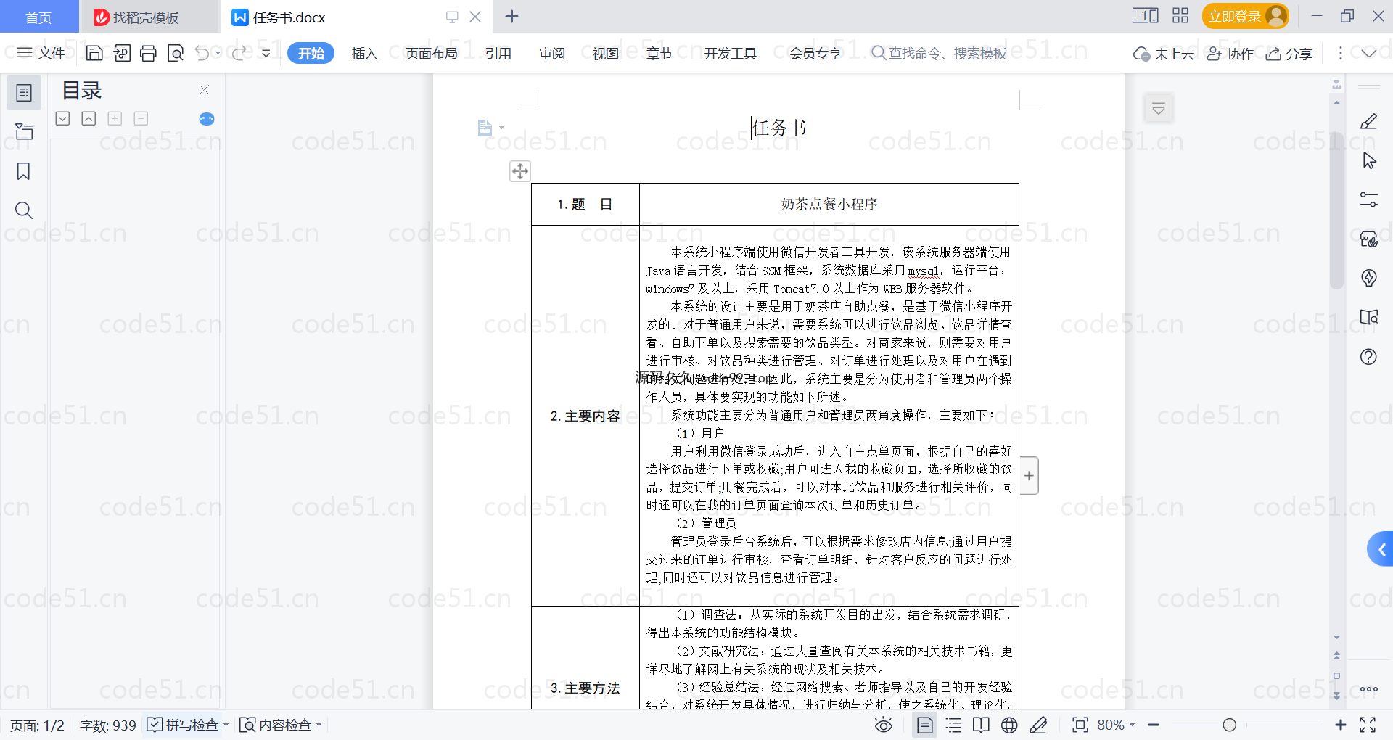
Task: Select the cursor selection tool in right sidebar
Action: point(1369,160)
